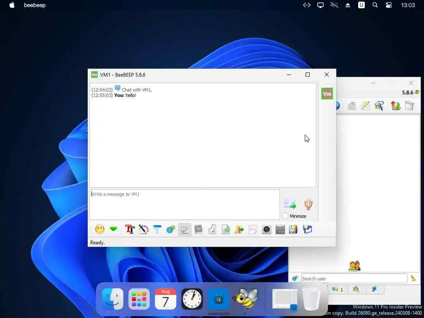
Task: Open the emoticons smiley picker
Action: click(99, 229)
